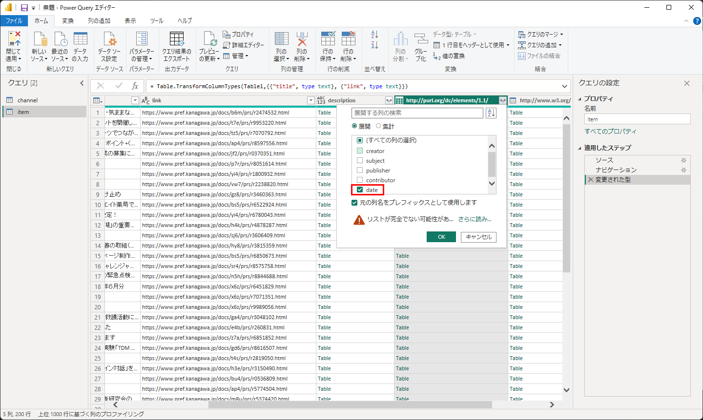Click the table corner menu icon

click(x=98, y=100)
